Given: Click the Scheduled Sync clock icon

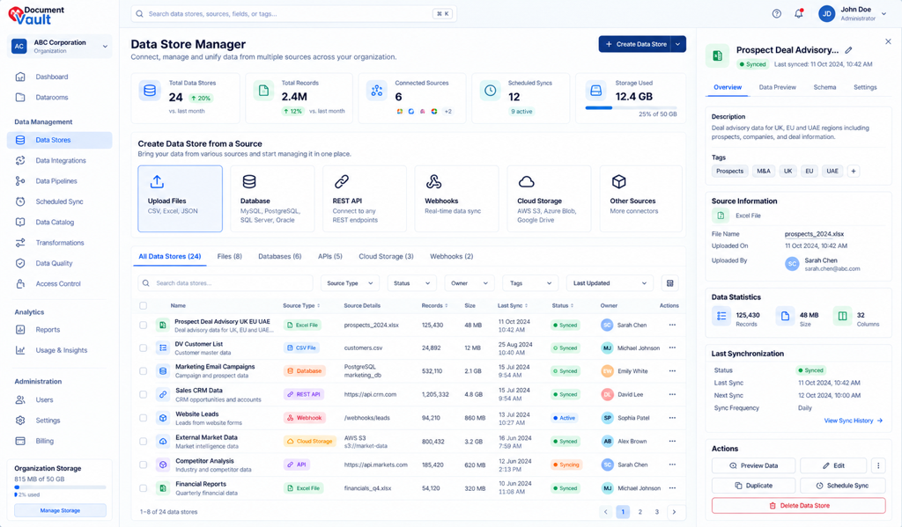Looking at the screenshot, I should click(20, 201).
